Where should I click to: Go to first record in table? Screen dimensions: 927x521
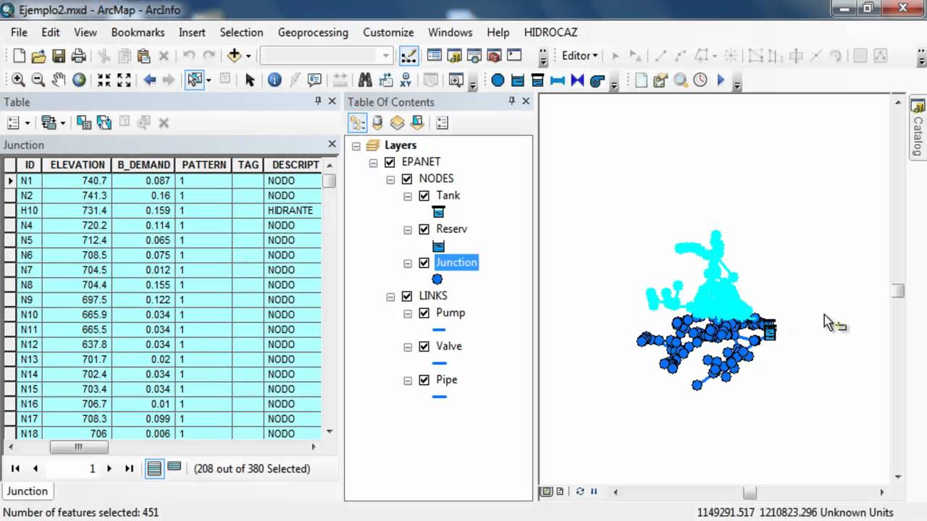[15, 469]
